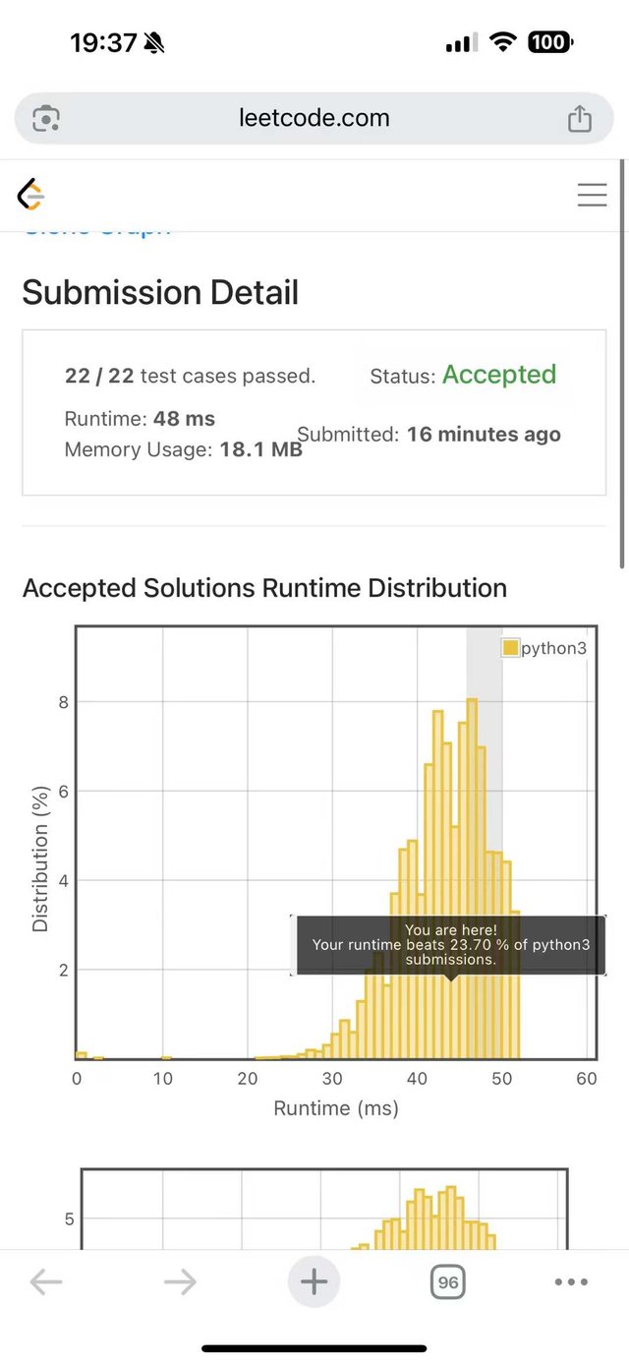The height and width of the screenshot is (1364, 629).
Task: Click the page vertical scrollbar
Action: click(x=622, y=364)
